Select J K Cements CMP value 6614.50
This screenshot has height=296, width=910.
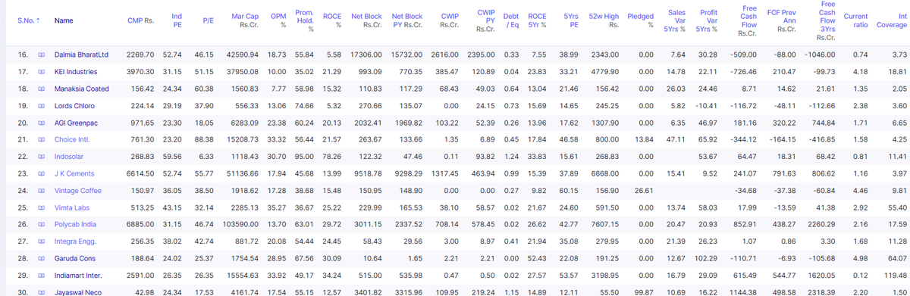[140, 173]
